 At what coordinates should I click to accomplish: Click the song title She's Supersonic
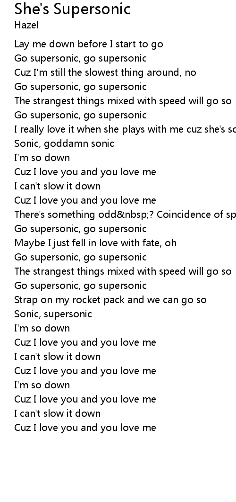click(x=73, y=9)
